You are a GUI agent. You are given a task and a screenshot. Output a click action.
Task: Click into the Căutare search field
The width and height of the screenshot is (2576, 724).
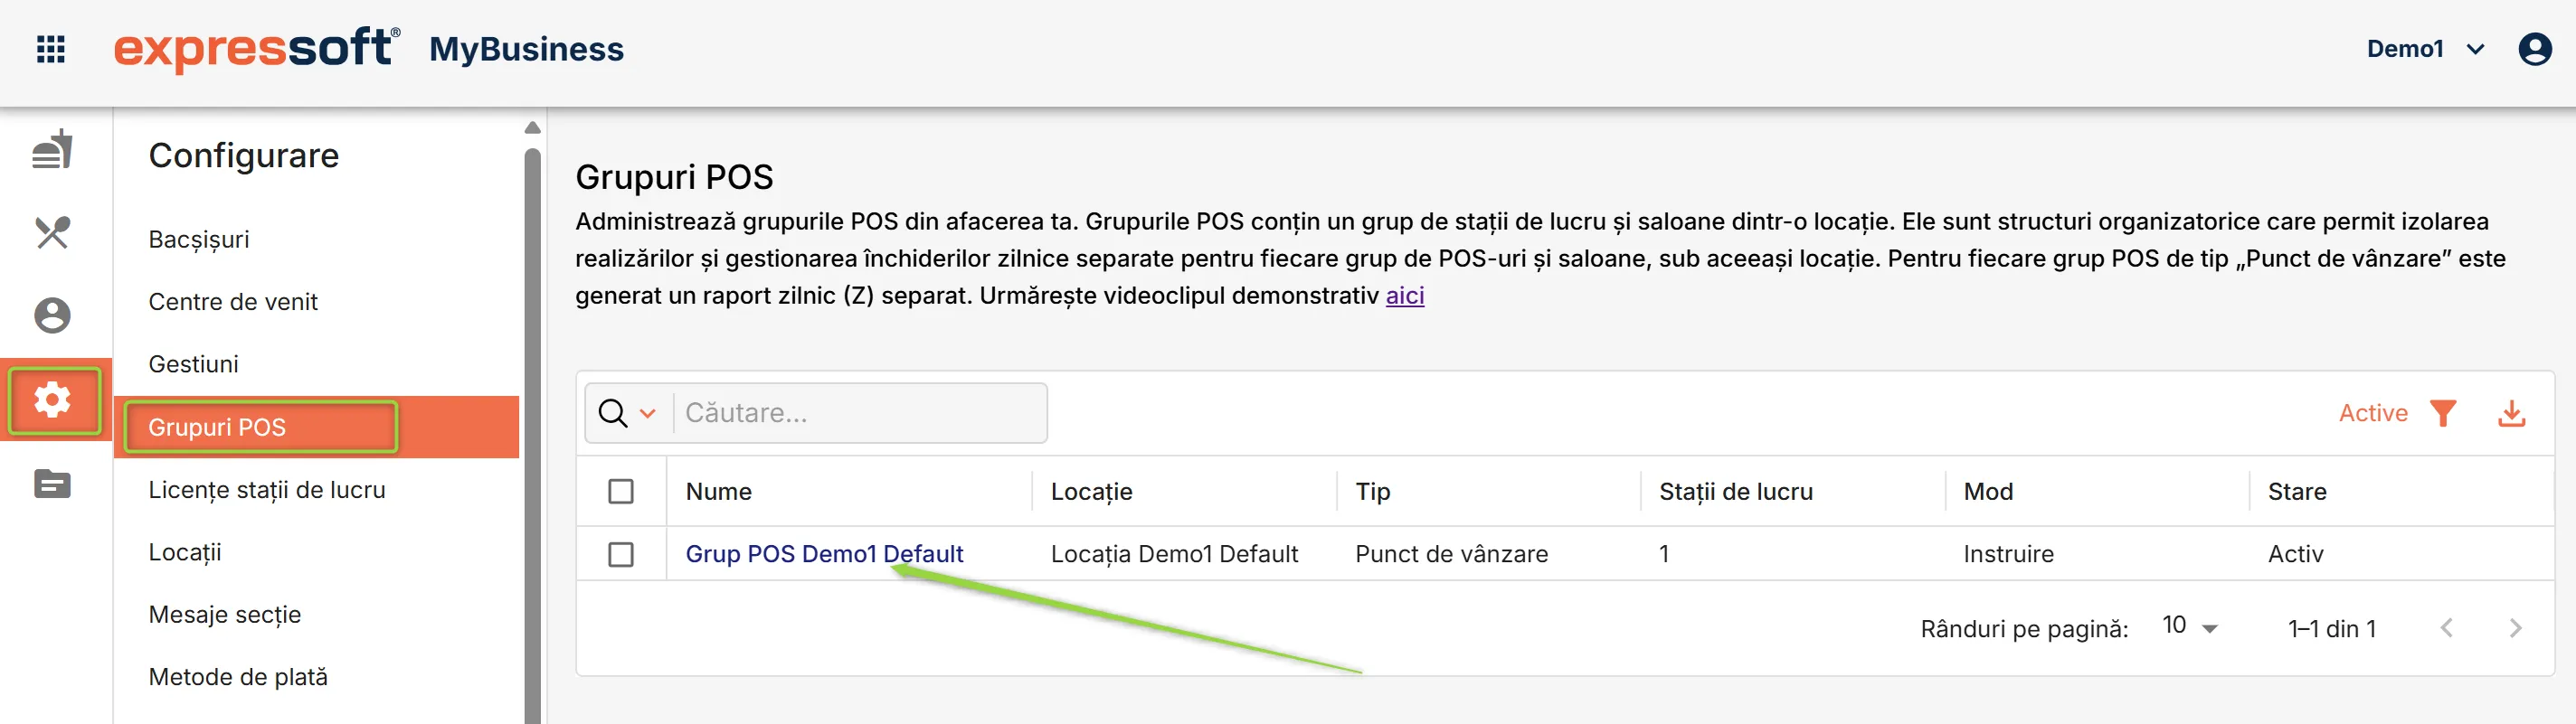pos(860,413)
